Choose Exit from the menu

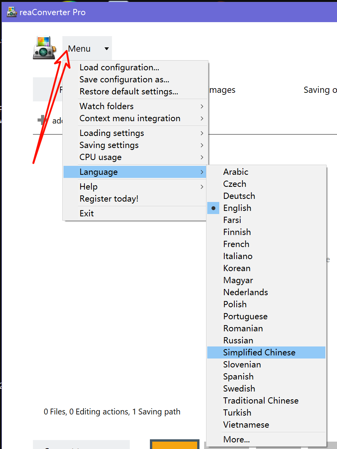click(135, 213)
